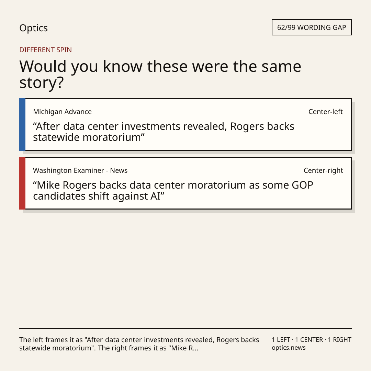Click the 1 LEFT · 1 CENTER · 1 RIGHT count
The height and width of the screenshot is (371, 371).
(312, 340)
